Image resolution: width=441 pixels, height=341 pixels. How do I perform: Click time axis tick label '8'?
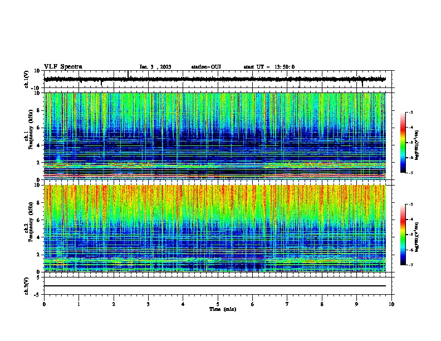tap(322, 304)
